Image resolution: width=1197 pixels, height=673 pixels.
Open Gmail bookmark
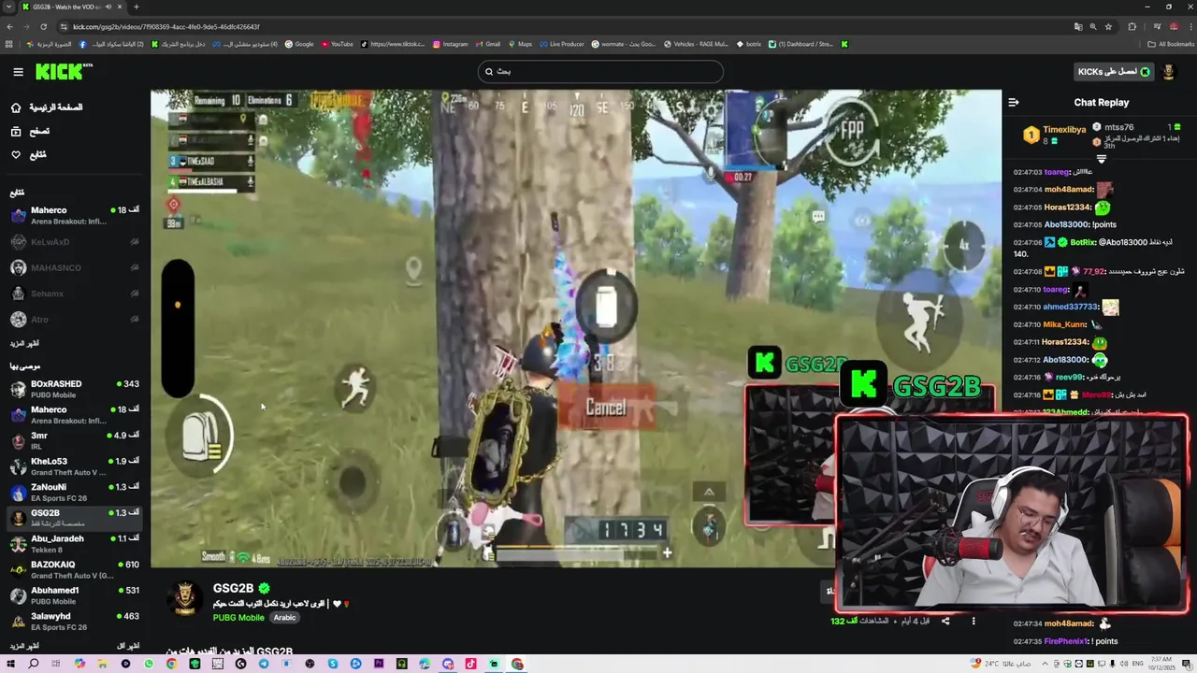pyautogui.click(x=487, y=44)
